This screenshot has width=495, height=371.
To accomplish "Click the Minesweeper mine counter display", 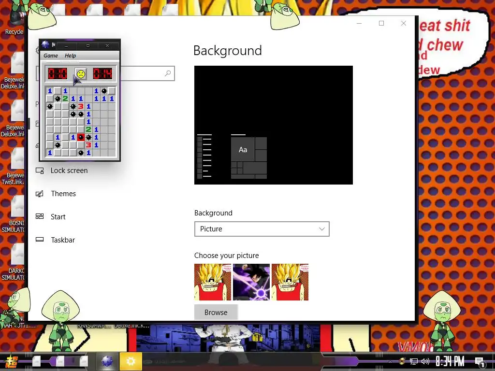I will pyautogui.click(x=58, y=74).
